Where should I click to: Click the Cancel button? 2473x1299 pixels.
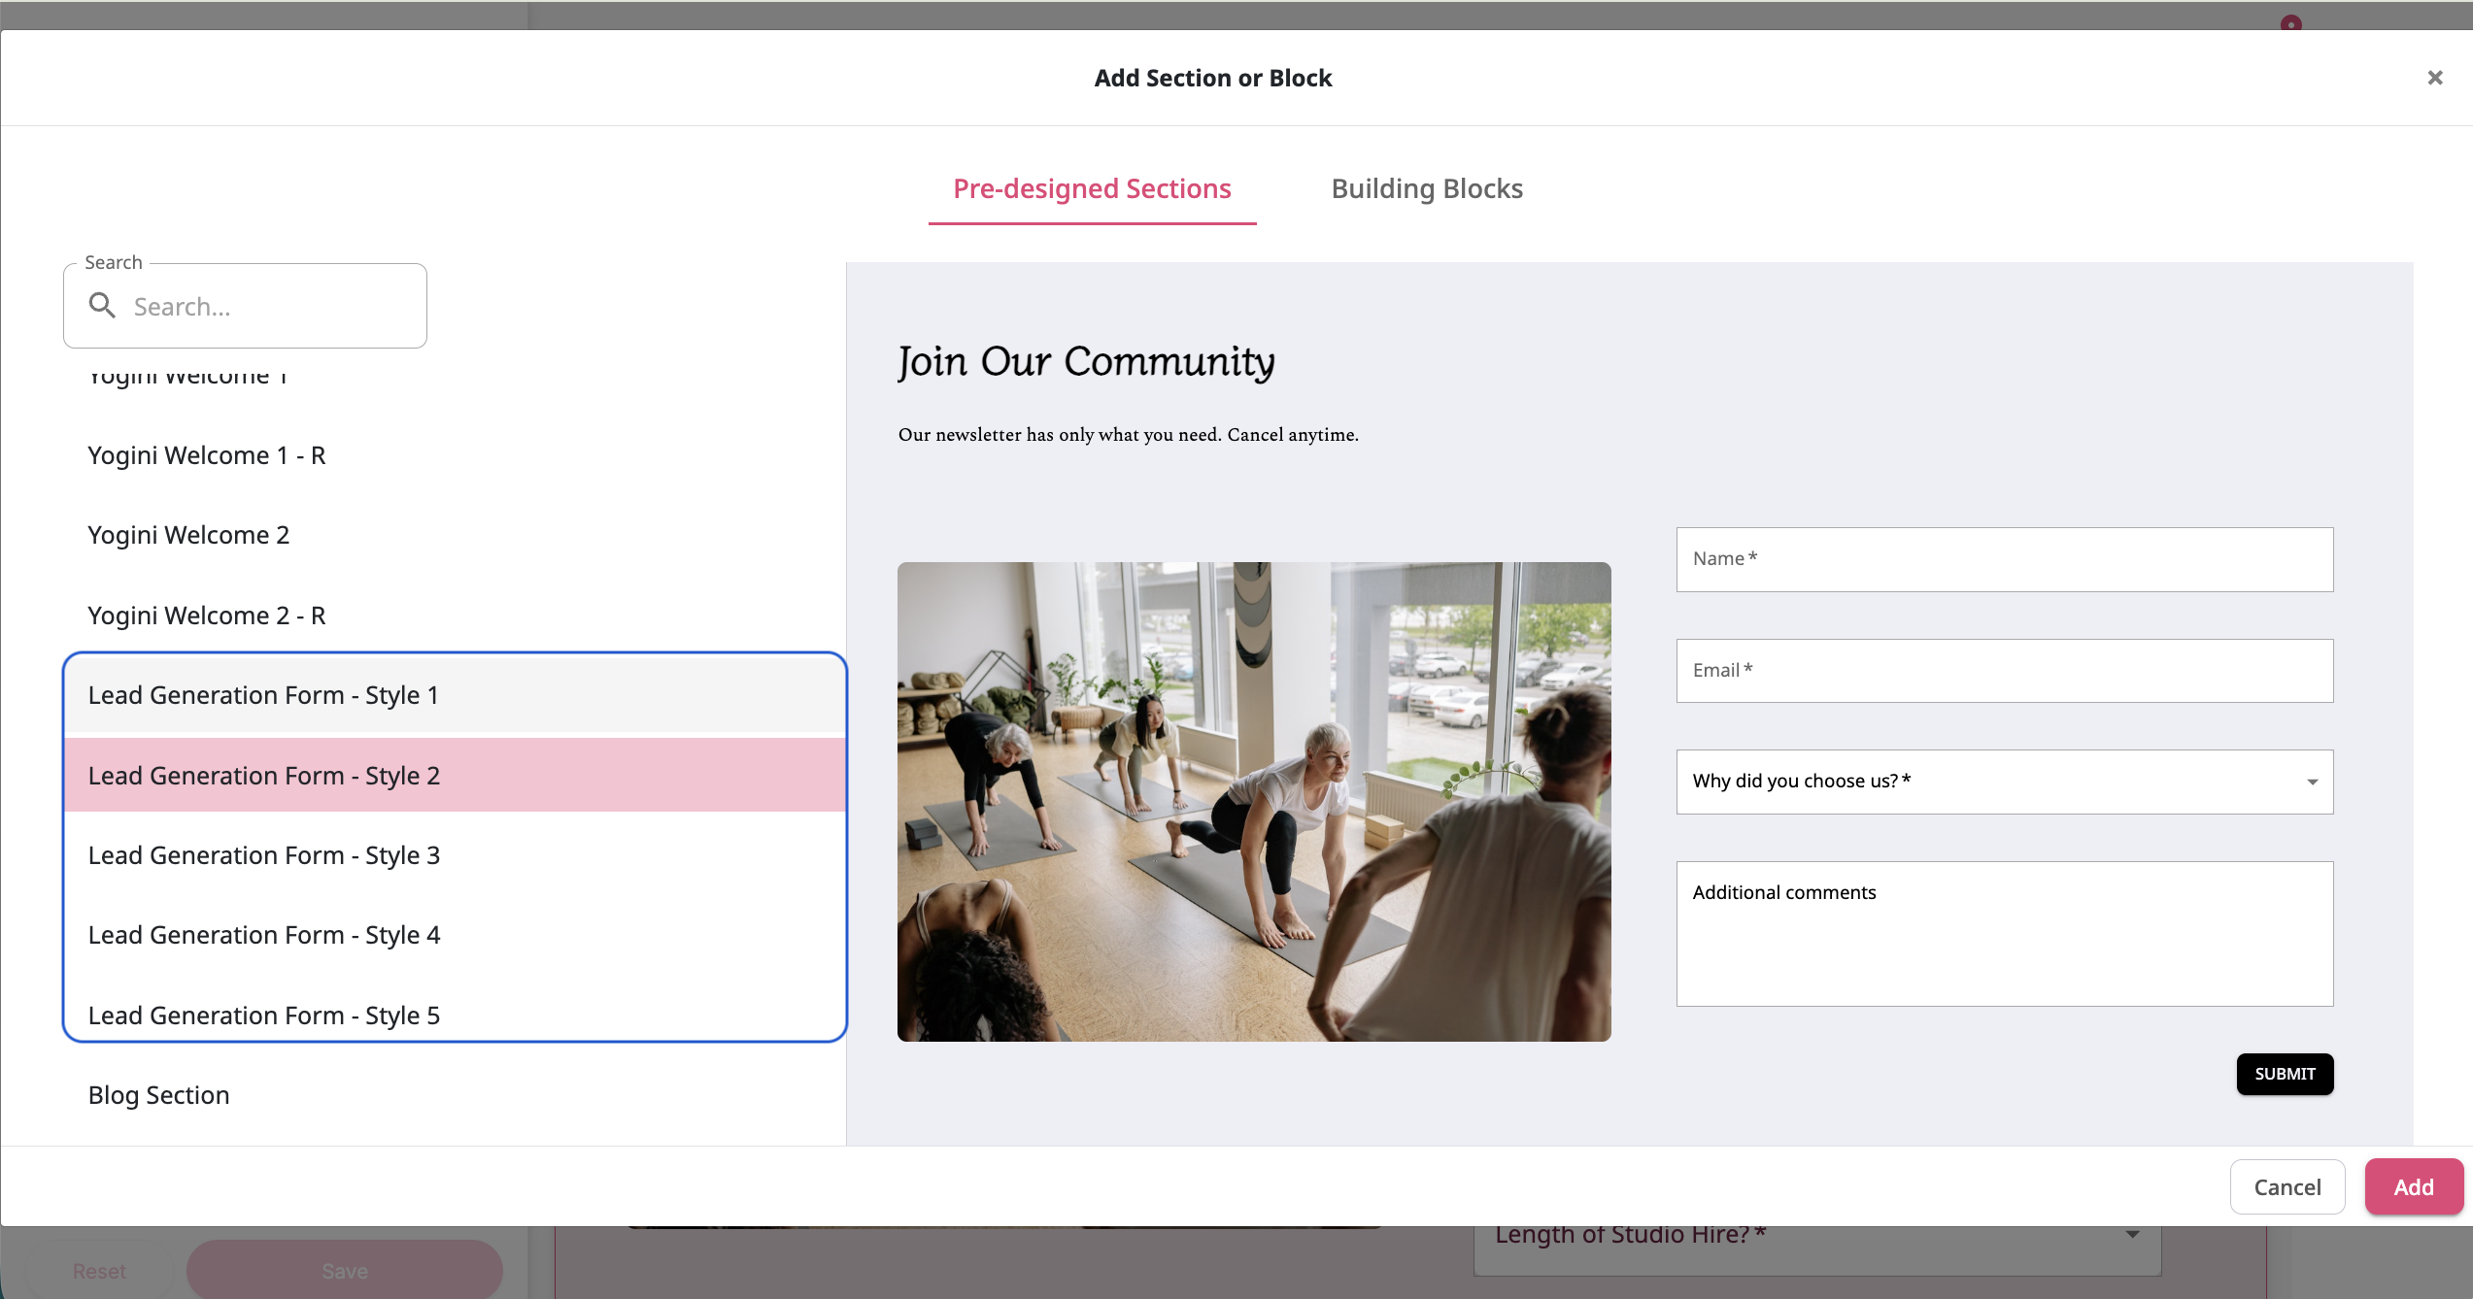pyautogui.click(x=2287, y=1185)
